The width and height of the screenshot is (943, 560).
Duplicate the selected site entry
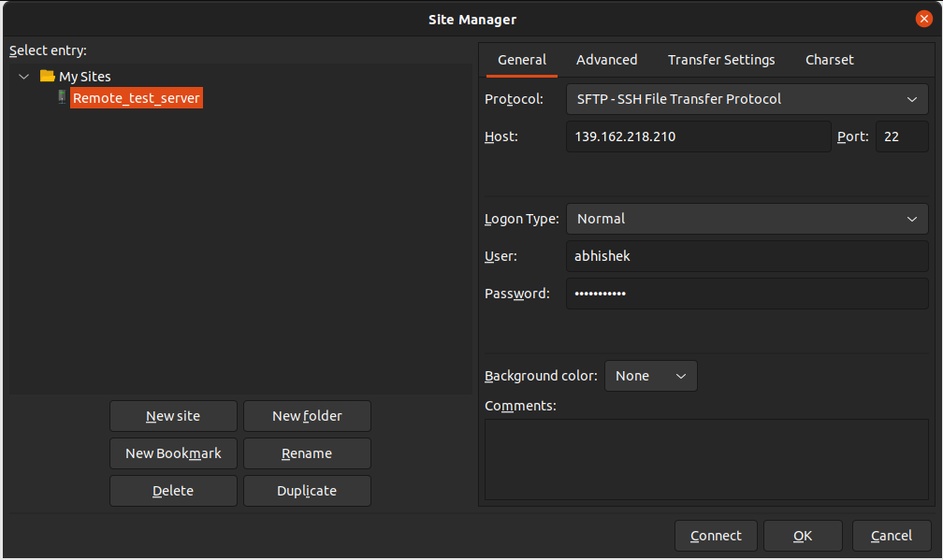point(307,491)
